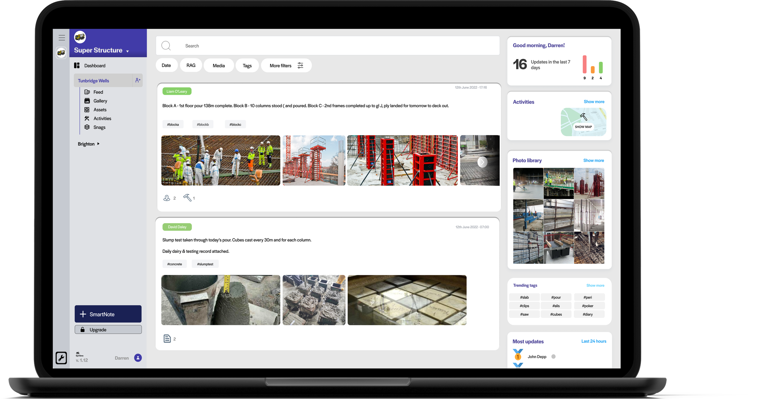The height and width of the screenshot is (400, 757).
Task: Click Show more in Photo library
Action: [593, 160]
